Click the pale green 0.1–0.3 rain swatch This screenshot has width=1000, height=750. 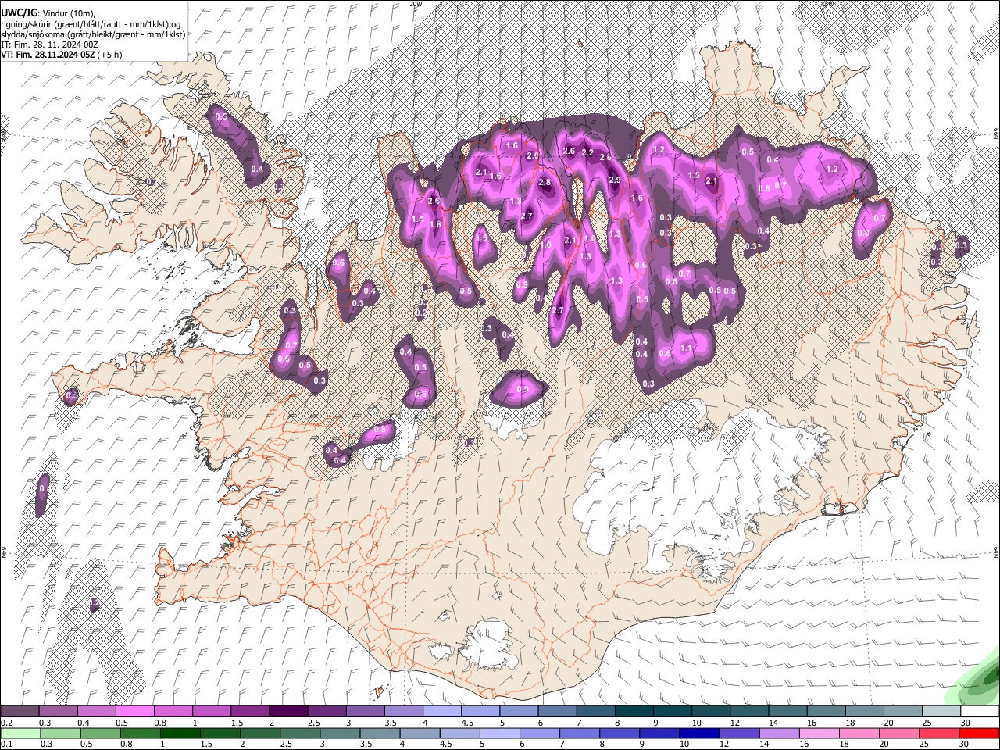pyautogui.click(x=20, y=733)
